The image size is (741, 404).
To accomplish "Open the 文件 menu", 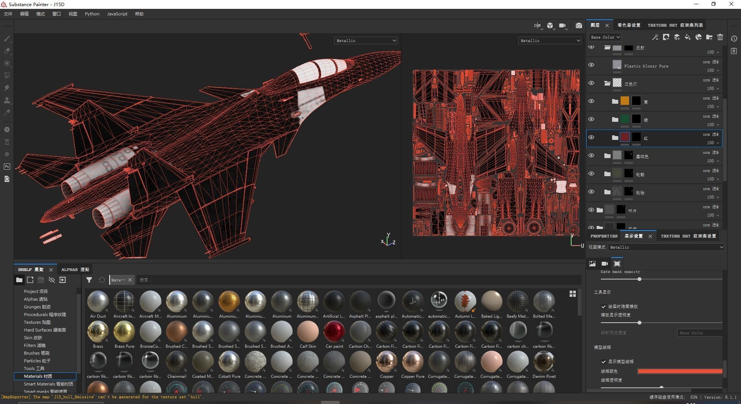I will 8,14.
